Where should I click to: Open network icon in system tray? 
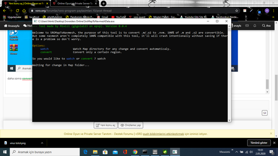click(x=246, y=152)
